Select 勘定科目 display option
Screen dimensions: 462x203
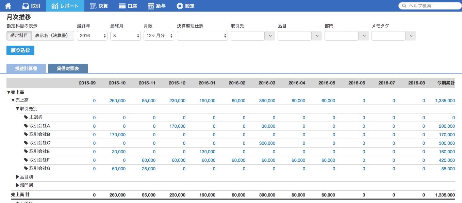(x=19, y=36)
